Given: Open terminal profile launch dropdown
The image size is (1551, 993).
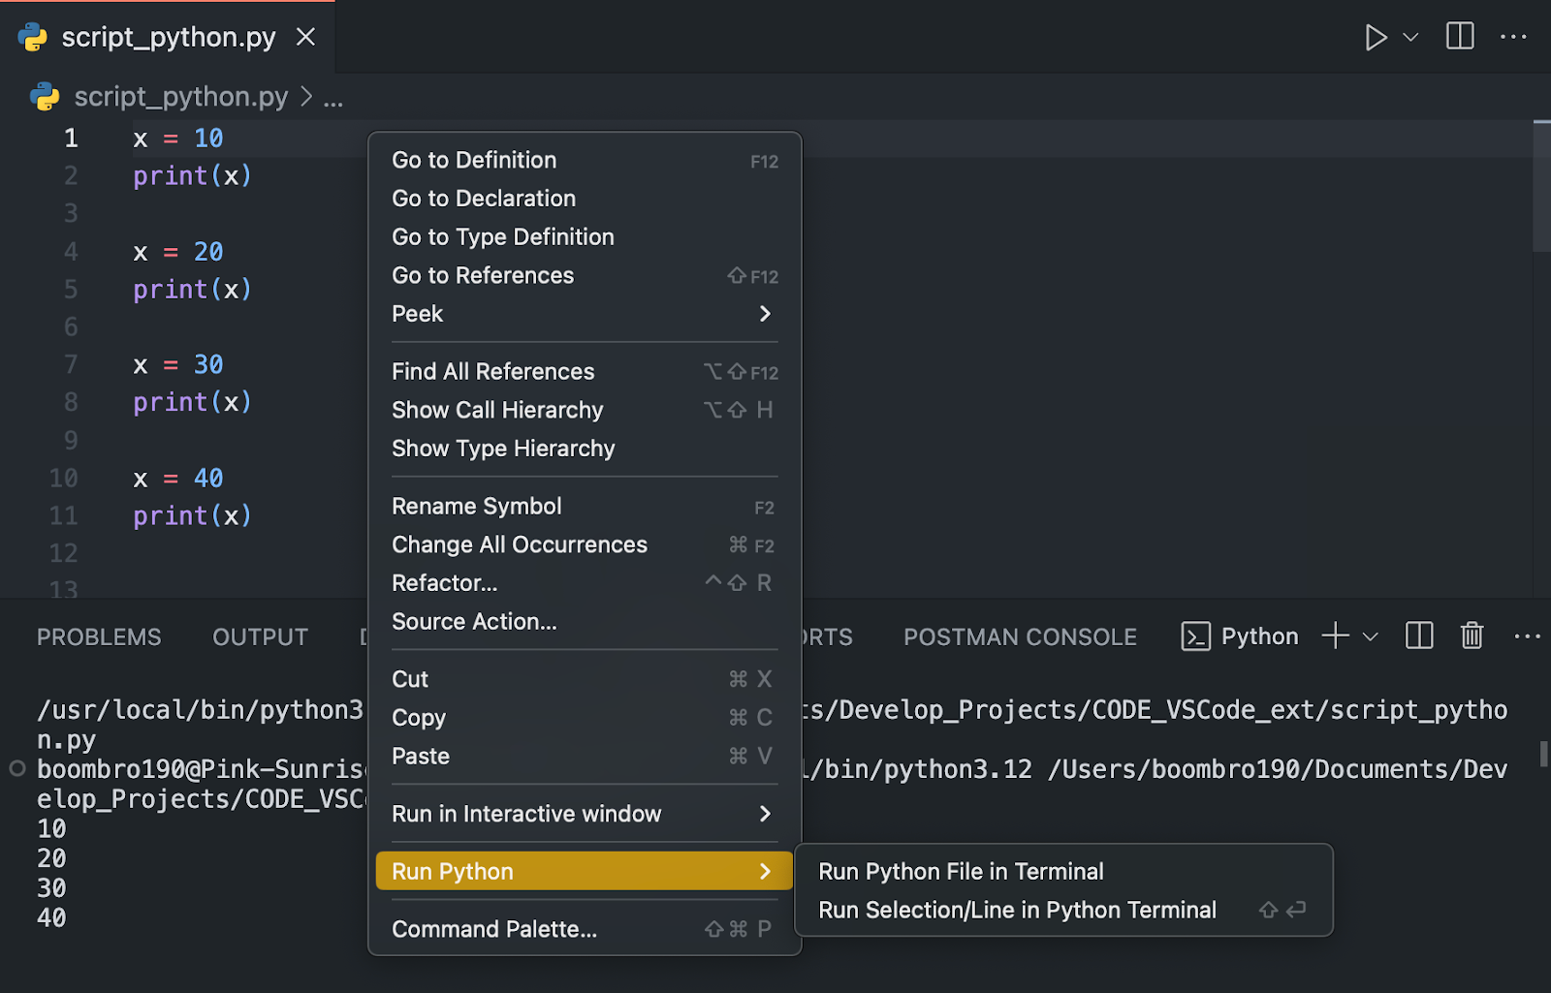Looking at the screenshot, I should coord(1369,636).
